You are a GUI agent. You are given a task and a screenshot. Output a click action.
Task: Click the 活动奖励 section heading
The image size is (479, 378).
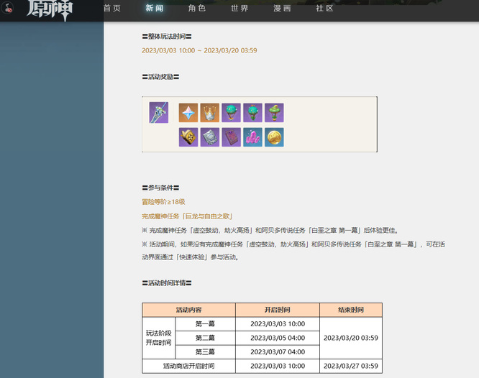(160, 77)
